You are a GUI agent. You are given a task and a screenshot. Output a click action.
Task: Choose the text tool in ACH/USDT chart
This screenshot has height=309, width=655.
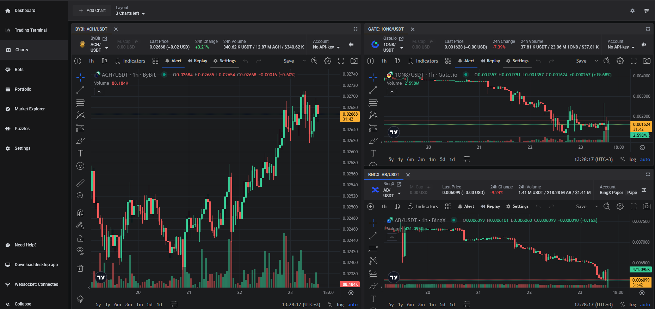click(80, 153)
